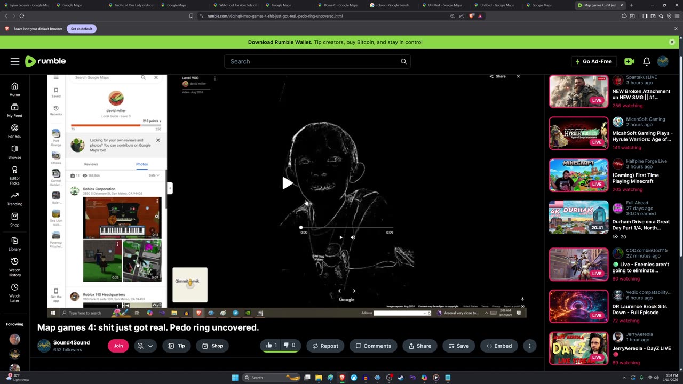Viewport: 683px width, 384px height.
Task: Click the magnifier icon in Rumble search
Action: 403,61
